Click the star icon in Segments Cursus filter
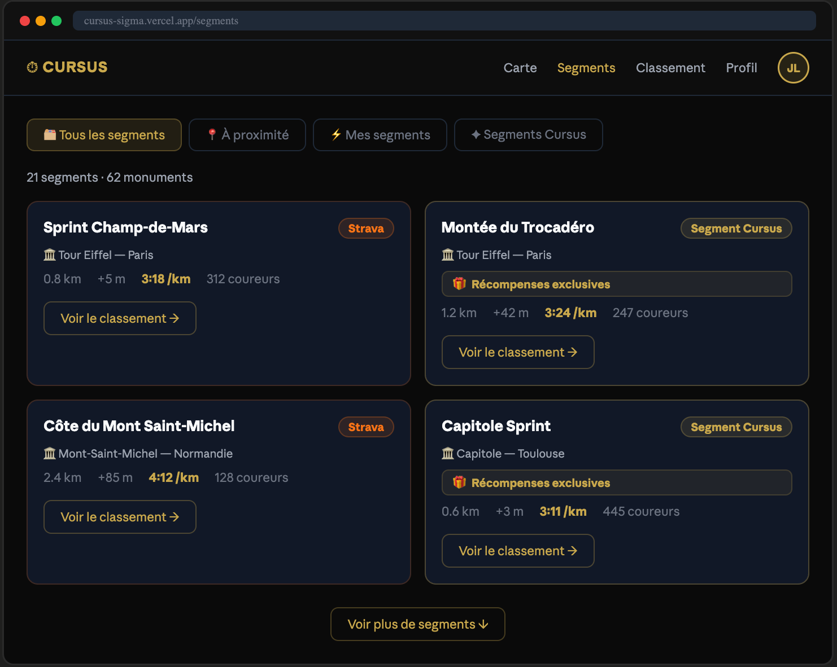The width and height of the screenshot is (837, 667). [476, 135]
